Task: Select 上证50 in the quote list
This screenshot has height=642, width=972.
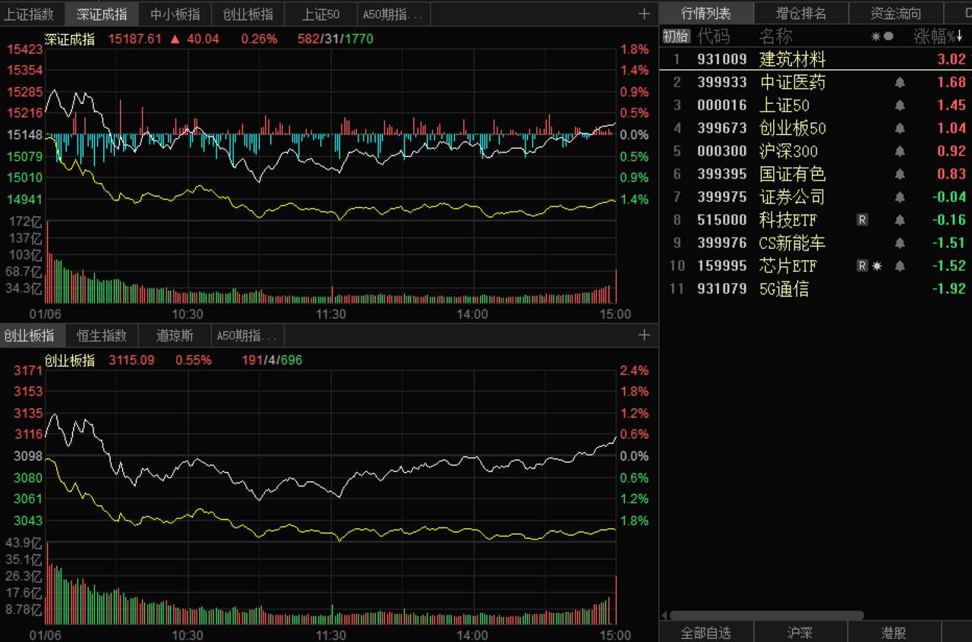Action: 784,105
